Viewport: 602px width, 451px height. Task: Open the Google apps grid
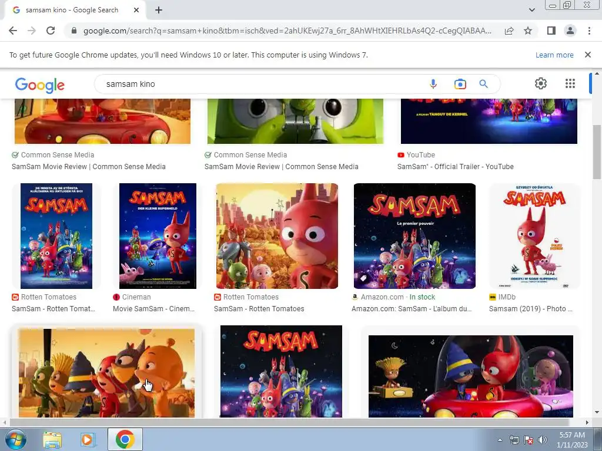coord(570,83)
